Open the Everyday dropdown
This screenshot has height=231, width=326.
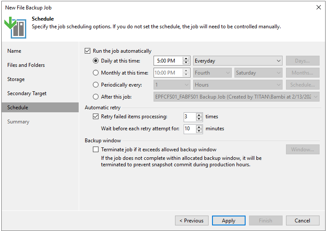point(238,61)
